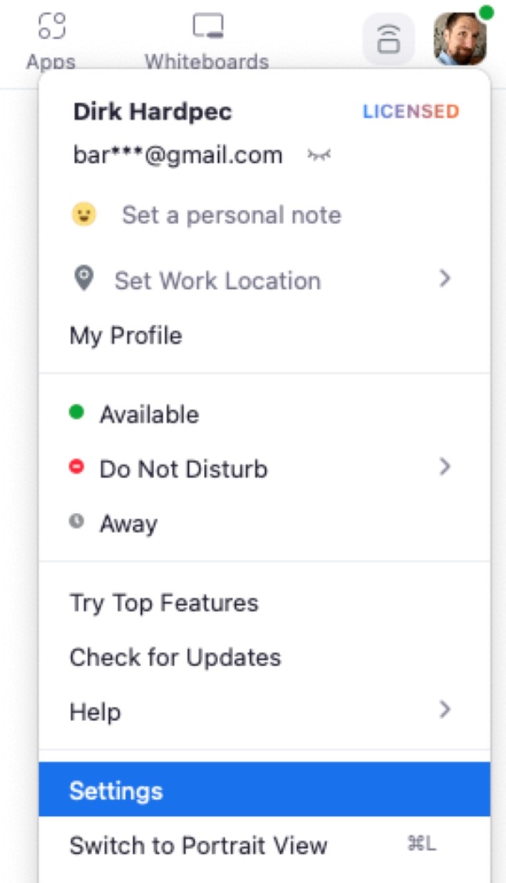Open My Profile
The width and height of the screenshot is (506, 883).
pos(125,335)
